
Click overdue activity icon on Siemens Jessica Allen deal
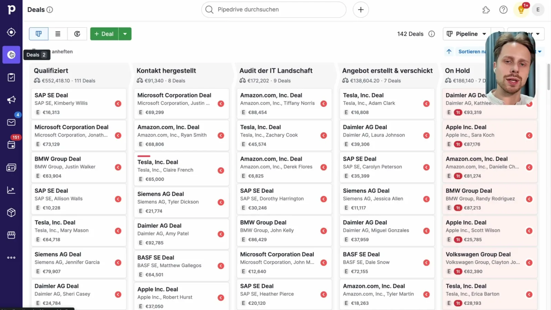[426, 199]
